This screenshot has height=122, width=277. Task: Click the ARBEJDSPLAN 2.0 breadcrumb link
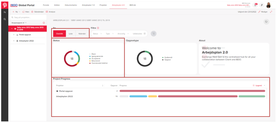click(61, 20)
